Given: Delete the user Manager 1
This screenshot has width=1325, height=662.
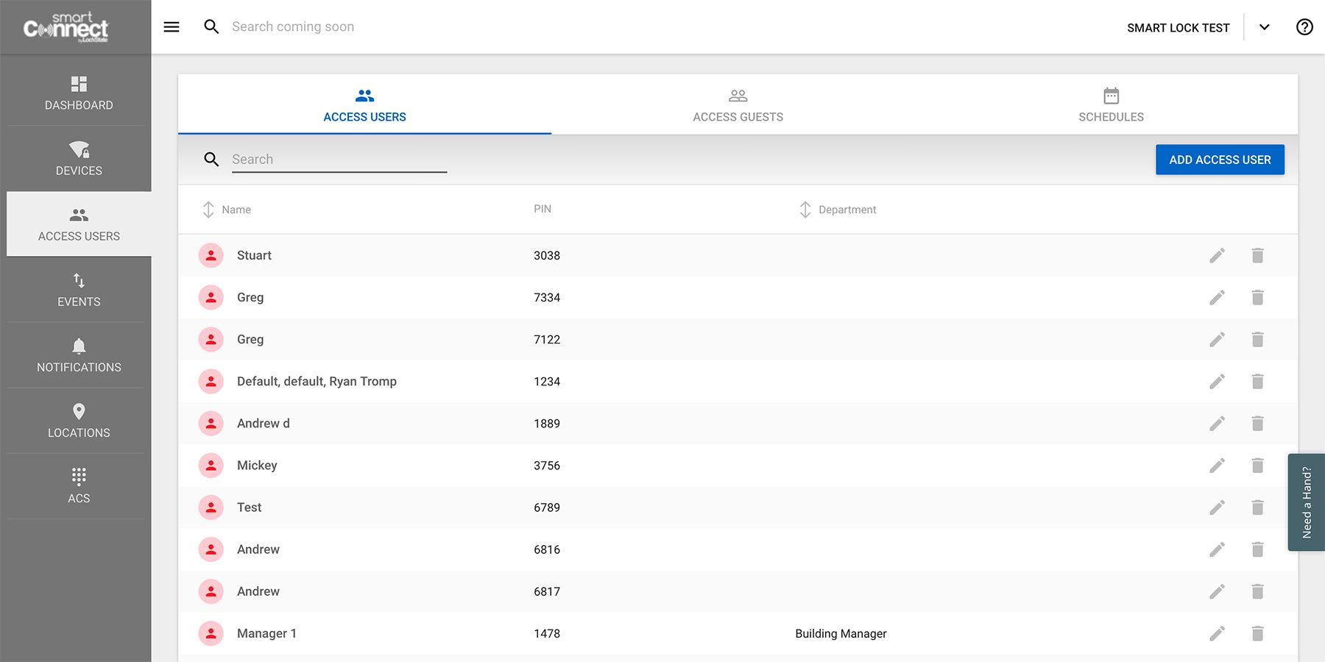Looking at the screenshot, I should [x=1257, y=633].
